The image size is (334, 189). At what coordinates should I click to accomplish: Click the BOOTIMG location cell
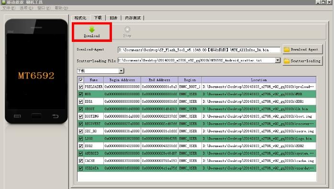coord(259,116)
